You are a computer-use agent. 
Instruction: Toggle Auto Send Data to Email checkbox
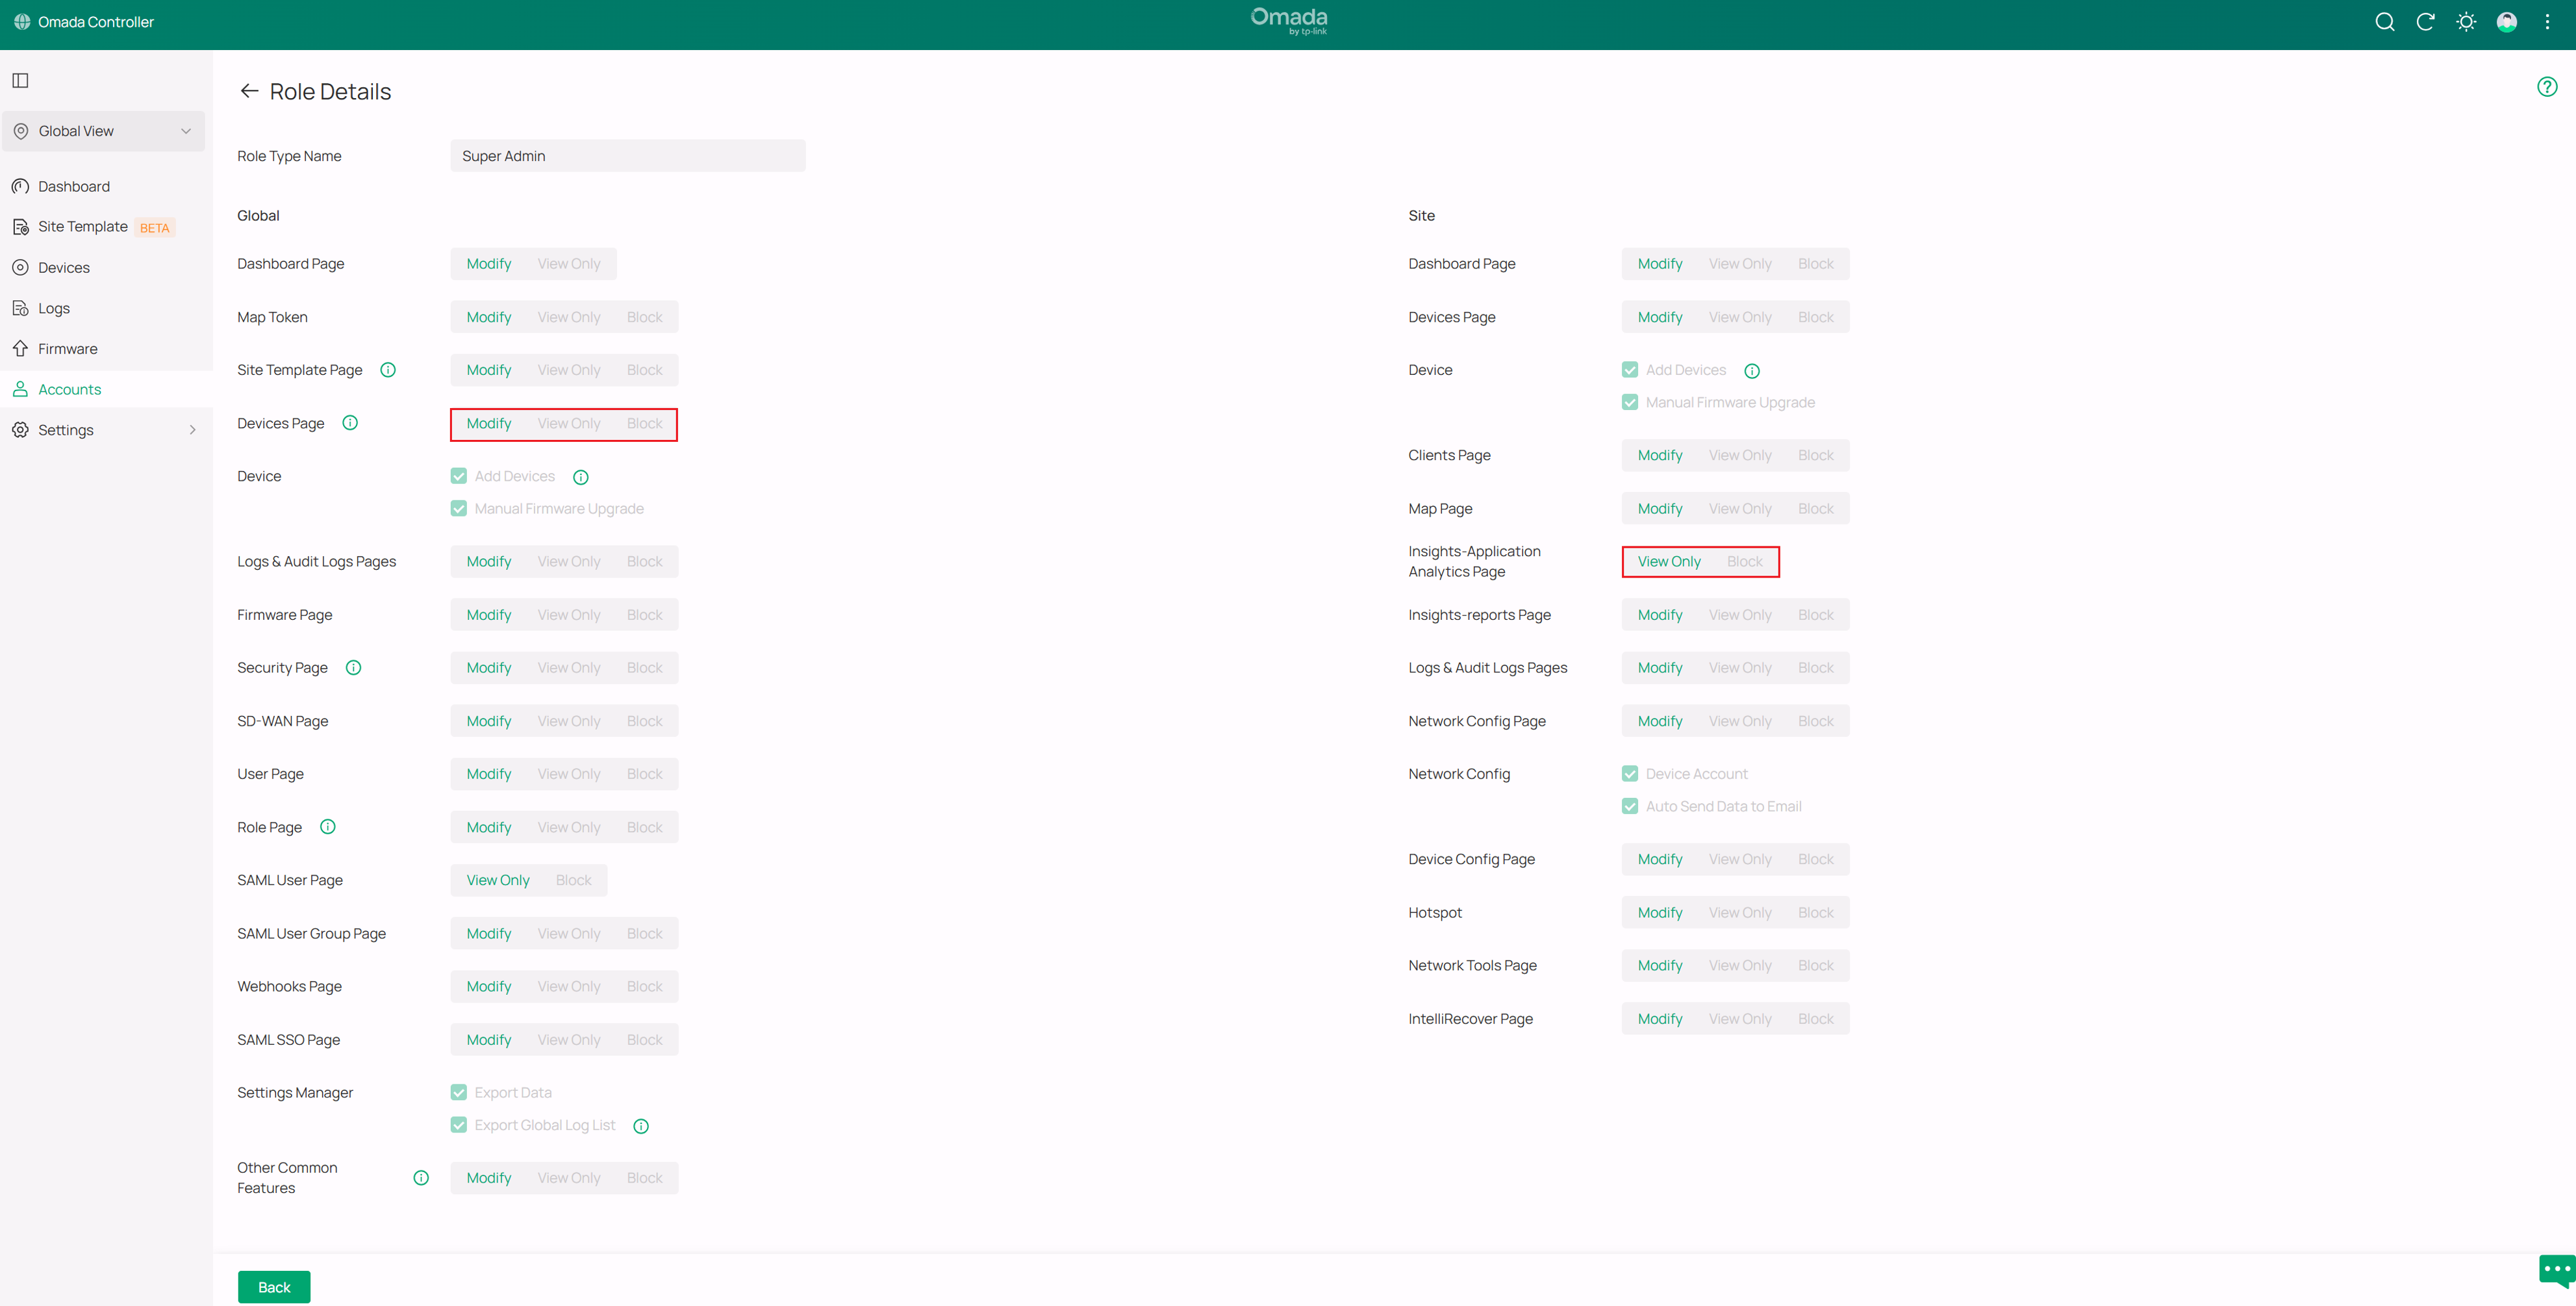click(1630, 806)
